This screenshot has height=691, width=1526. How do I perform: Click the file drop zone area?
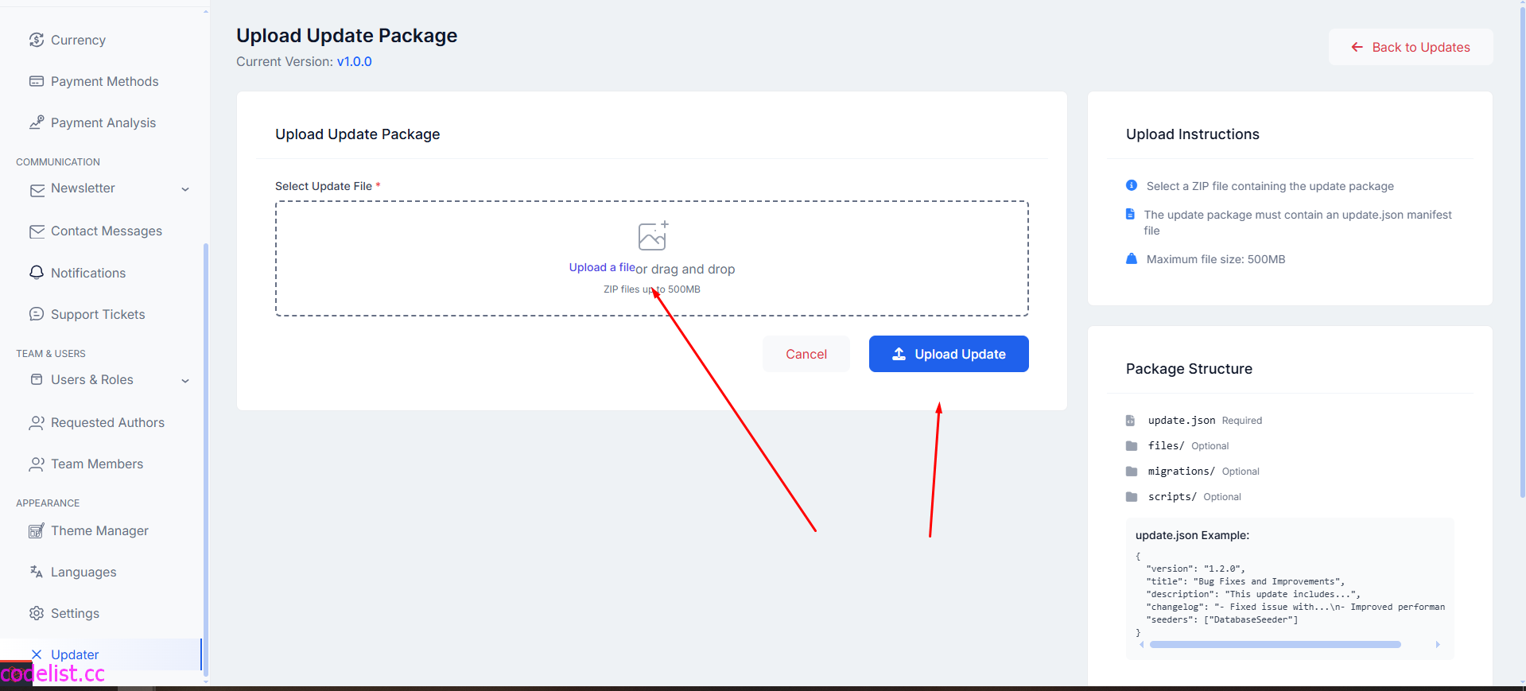tap(652, 258)
